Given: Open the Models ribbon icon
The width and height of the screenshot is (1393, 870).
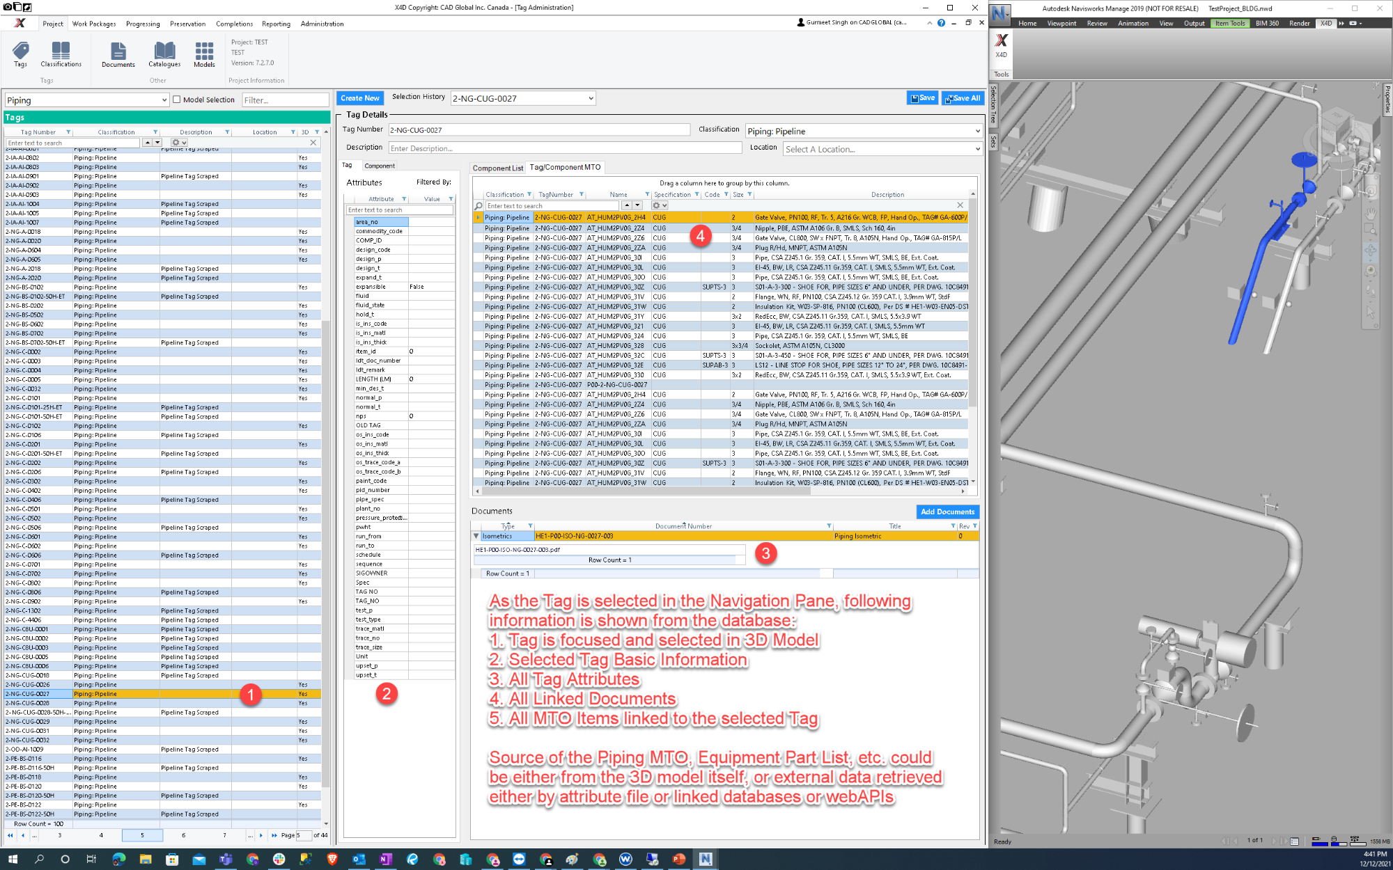Looking at the screenshot, I should tap(204, 54).
